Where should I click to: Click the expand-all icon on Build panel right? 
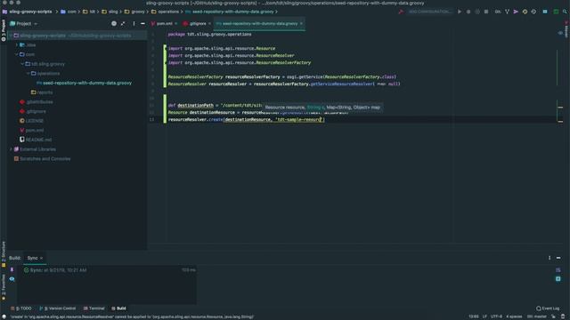(x=558, y=279)
